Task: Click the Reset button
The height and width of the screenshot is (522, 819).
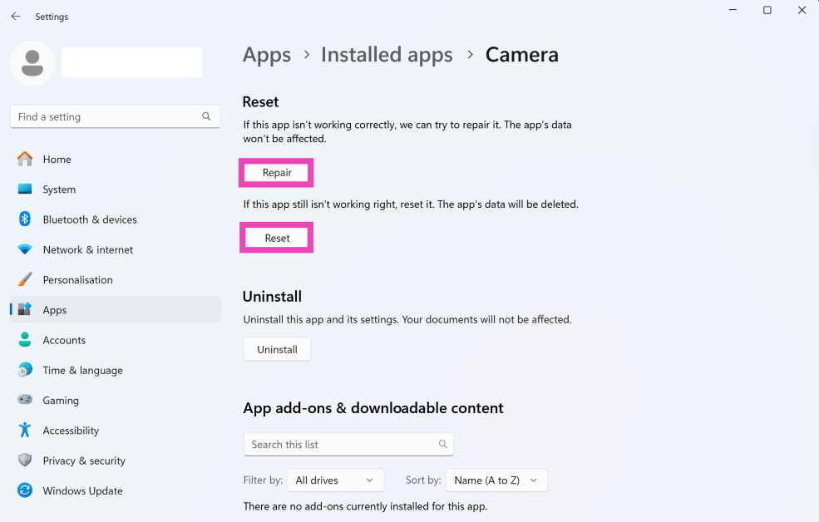Action: (277, 238)
